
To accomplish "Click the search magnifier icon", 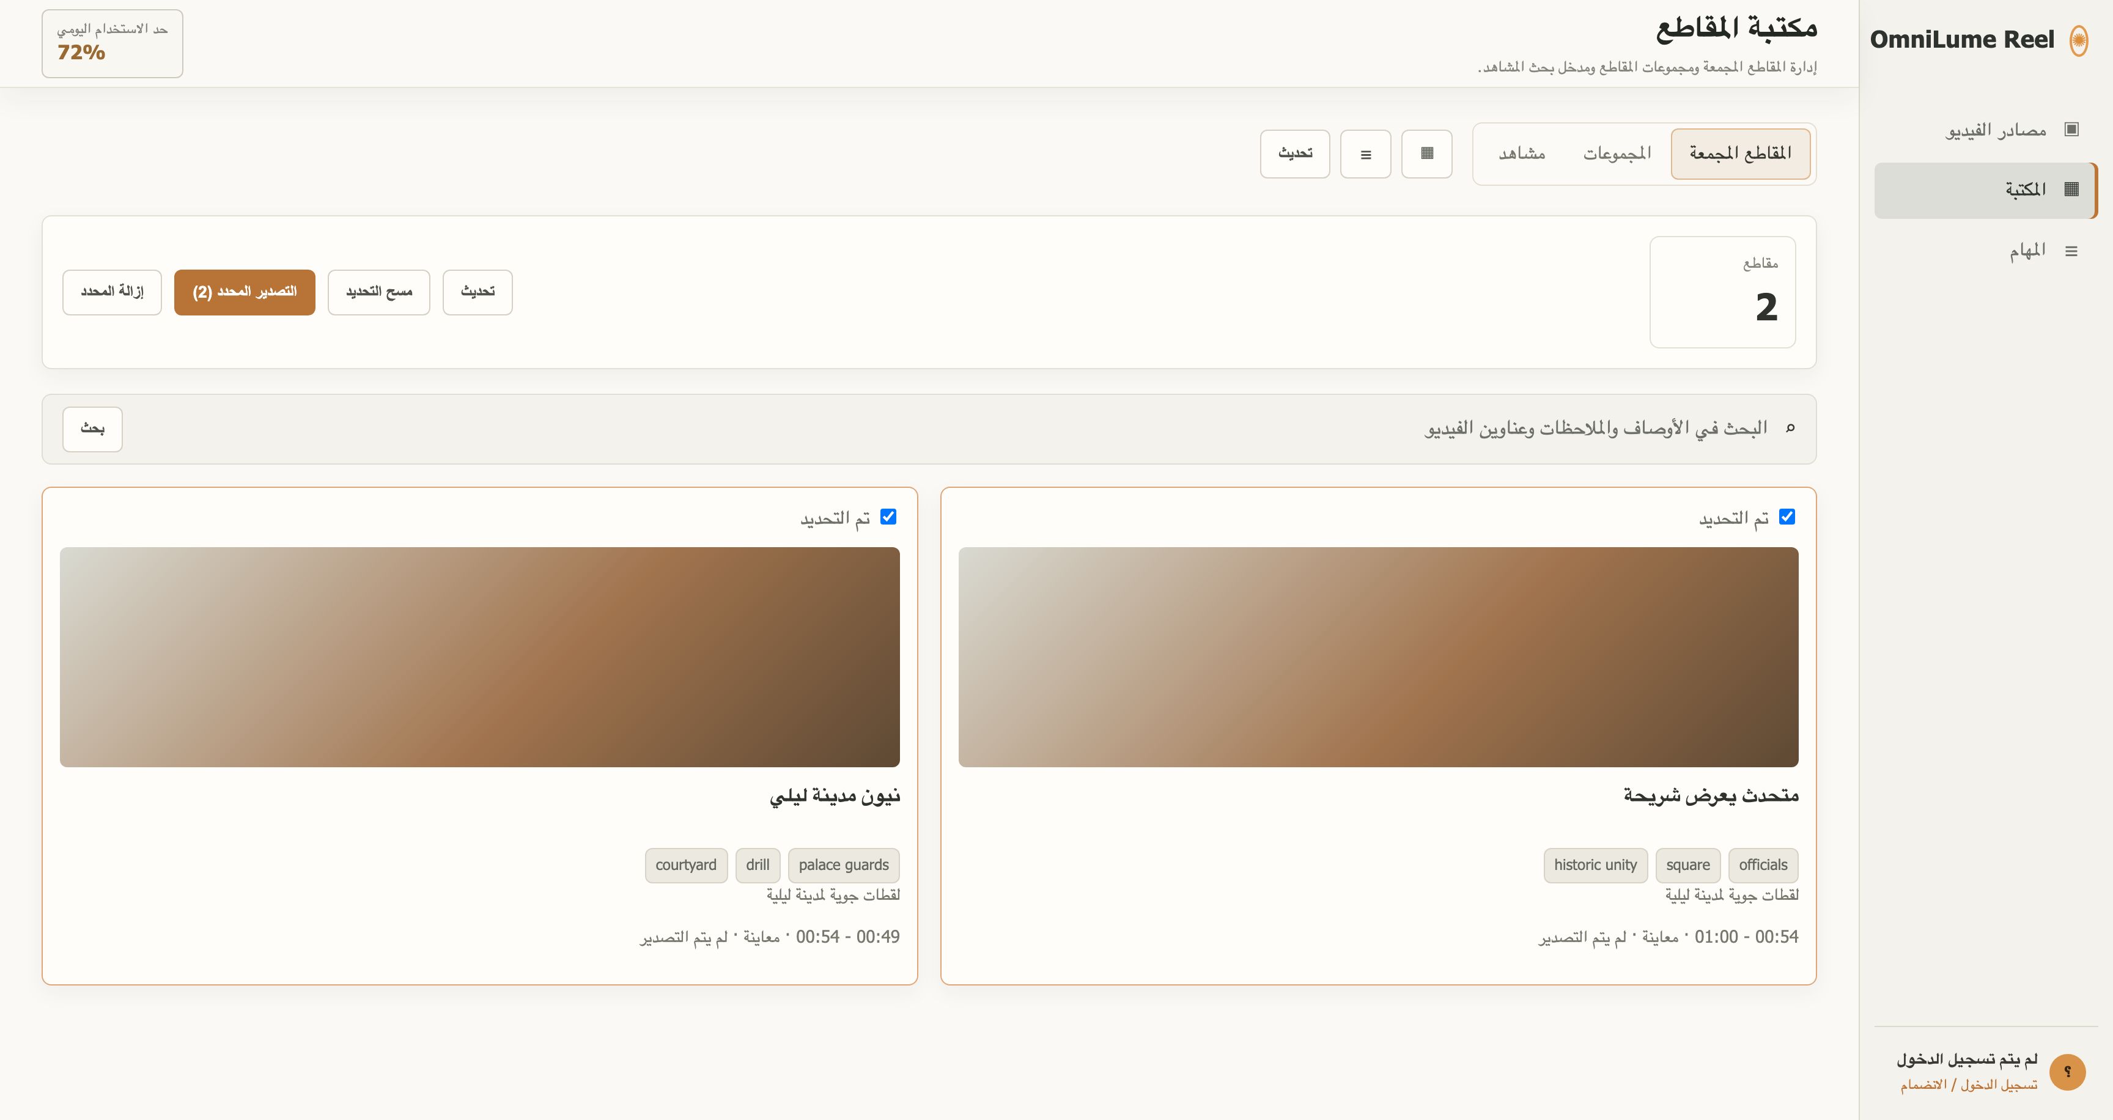I will 1790,427.
